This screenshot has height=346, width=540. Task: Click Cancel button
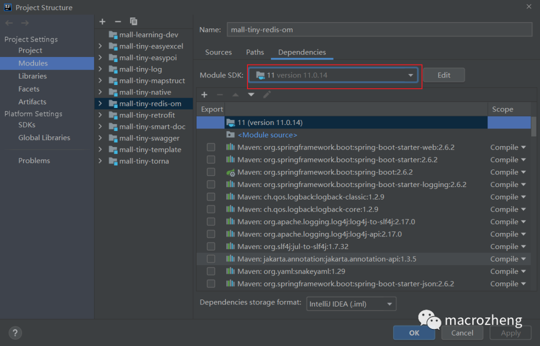462,333
